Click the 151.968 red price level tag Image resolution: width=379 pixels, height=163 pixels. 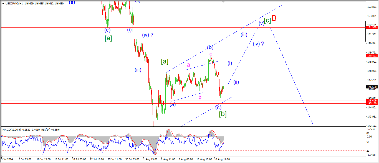pyautogui.click(x=372, y=27)
